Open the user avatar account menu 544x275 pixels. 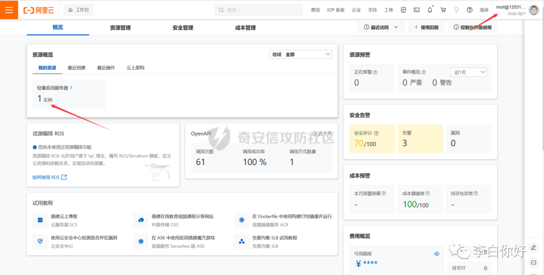coord(534,10)
